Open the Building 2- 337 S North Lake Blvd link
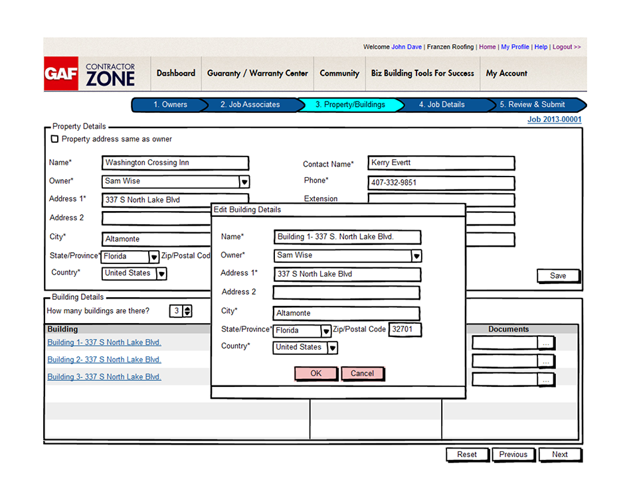This screenshot has width=631, height=491. [x=104, y=360]
